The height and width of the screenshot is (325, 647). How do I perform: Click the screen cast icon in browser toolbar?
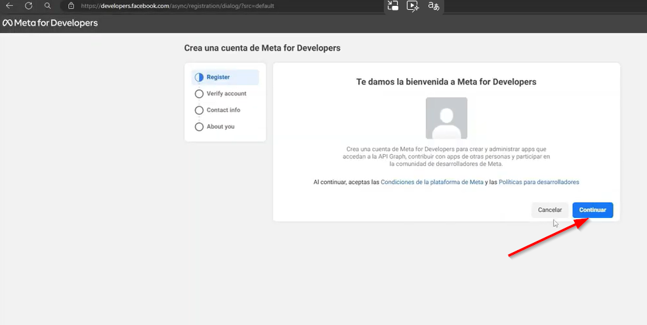coord(393,6)
